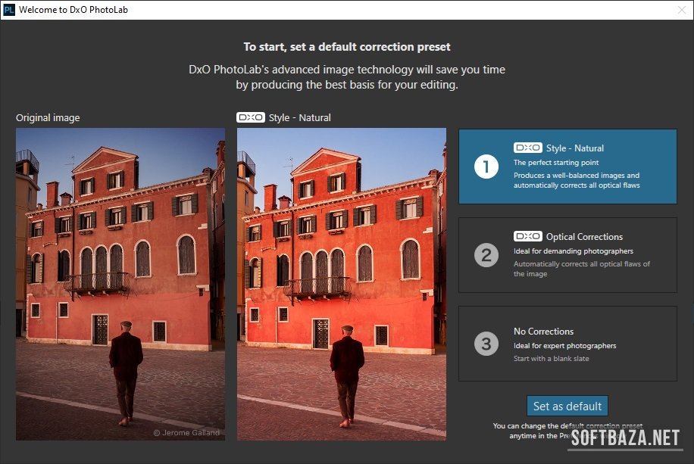Click 'The perfect starting point' description text
This screenshot has width=694, height=464.
(x=556, y=163)
